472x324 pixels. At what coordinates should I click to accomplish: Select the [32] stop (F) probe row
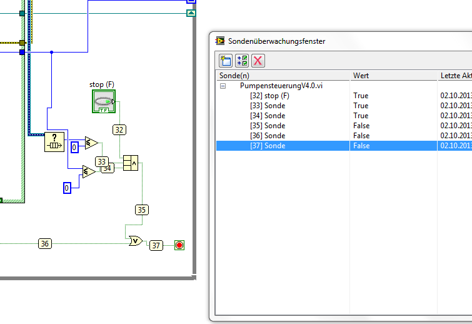[x=344, y=96]
